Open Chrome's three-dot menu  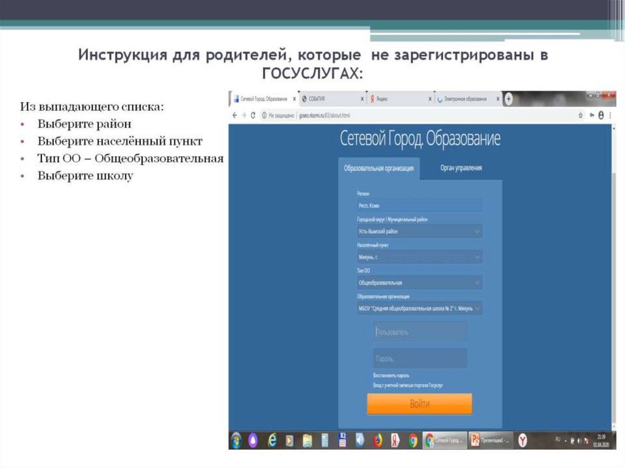pyautogui.click(x=610, y=114)
